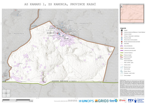Click the Site de Soins Communautaire legend icon
Image resolution: width=146 pixels, height=103 pixels.
[122, 40]
